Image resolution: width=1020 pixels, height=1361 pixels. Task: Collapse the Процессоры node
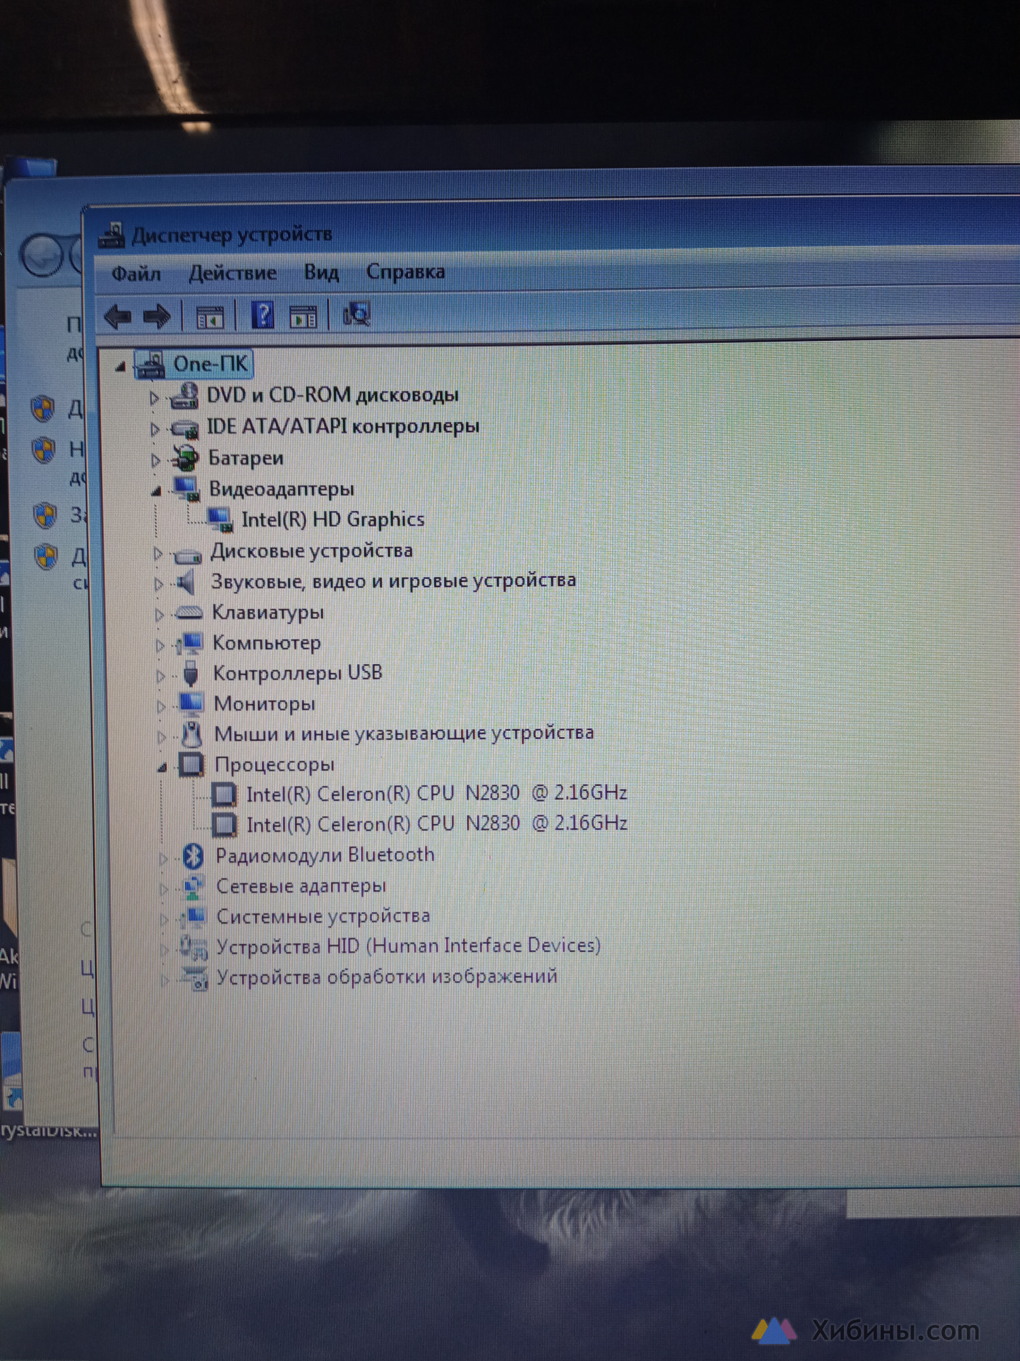162,768
